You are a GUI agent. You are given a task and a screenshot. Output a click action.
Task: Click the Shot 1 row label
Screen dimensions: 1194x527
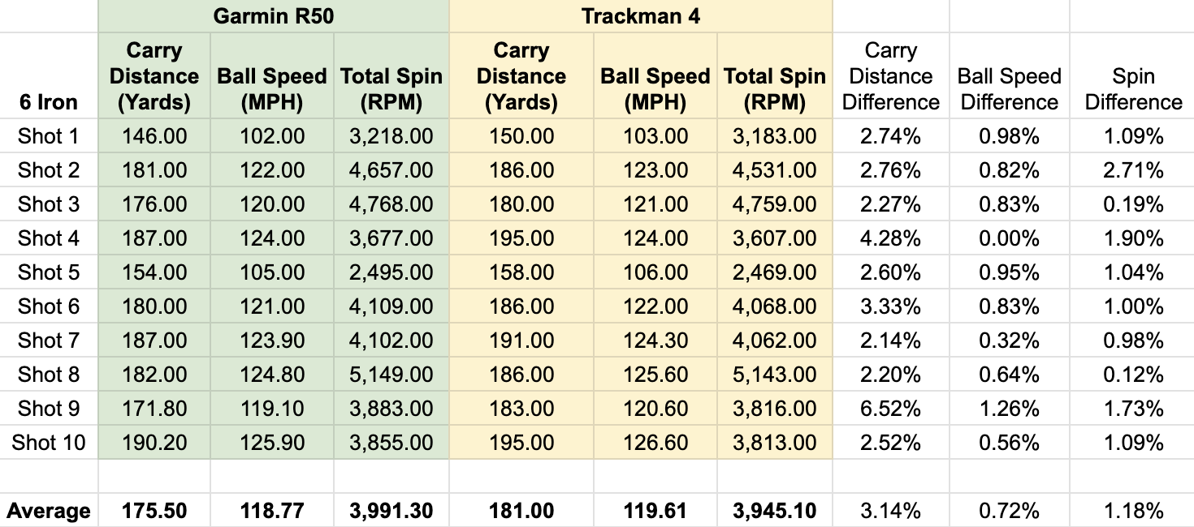point(49,136)
